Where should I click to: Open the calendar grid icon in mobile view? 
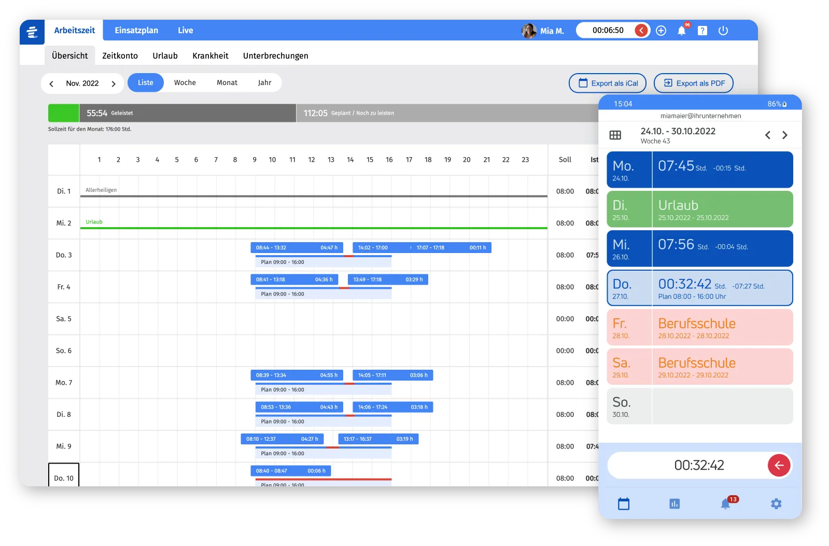tap(615, 135)
